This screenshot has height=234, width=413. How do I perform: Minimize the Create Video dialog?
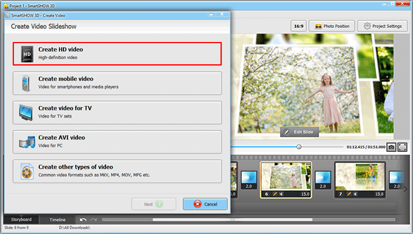tap(211, 15)
